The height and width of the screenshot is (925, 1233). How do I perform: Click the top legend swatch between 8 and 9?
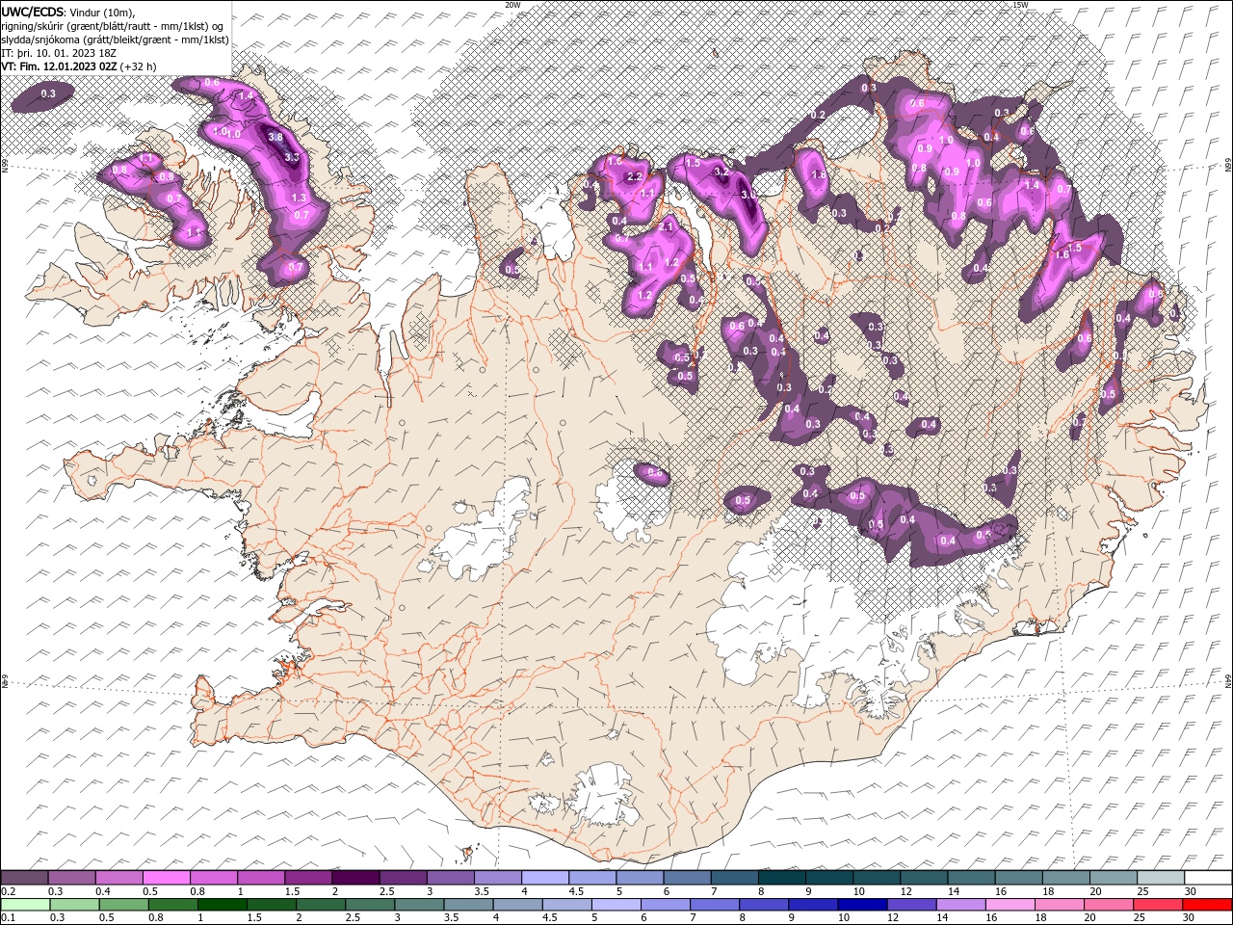[x=781, y=878]
